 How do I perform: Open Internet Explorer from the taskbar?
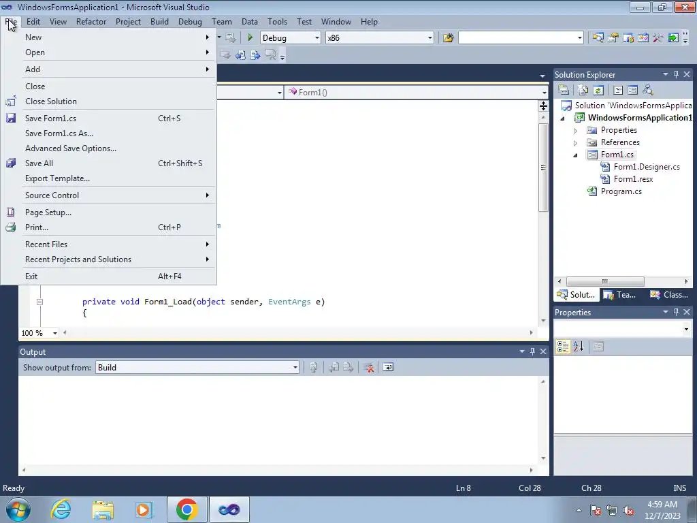pos(61,509)
